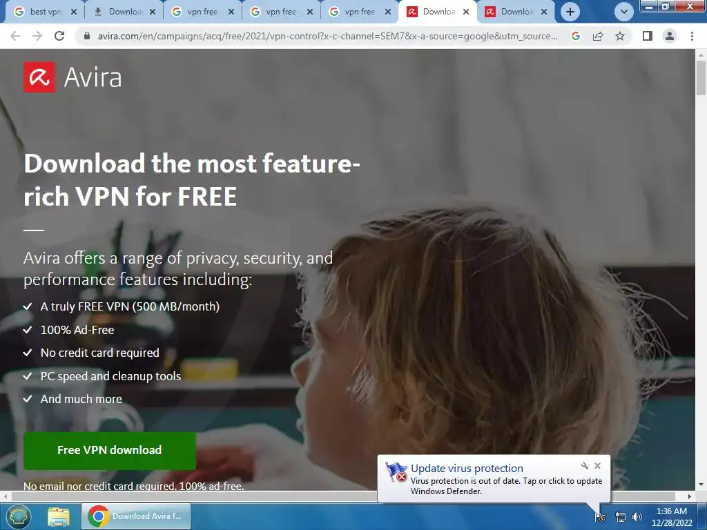Screen dimensions: 707x530
Task: Click horizontal scrollbar right arrow
Action: [690, 496]
